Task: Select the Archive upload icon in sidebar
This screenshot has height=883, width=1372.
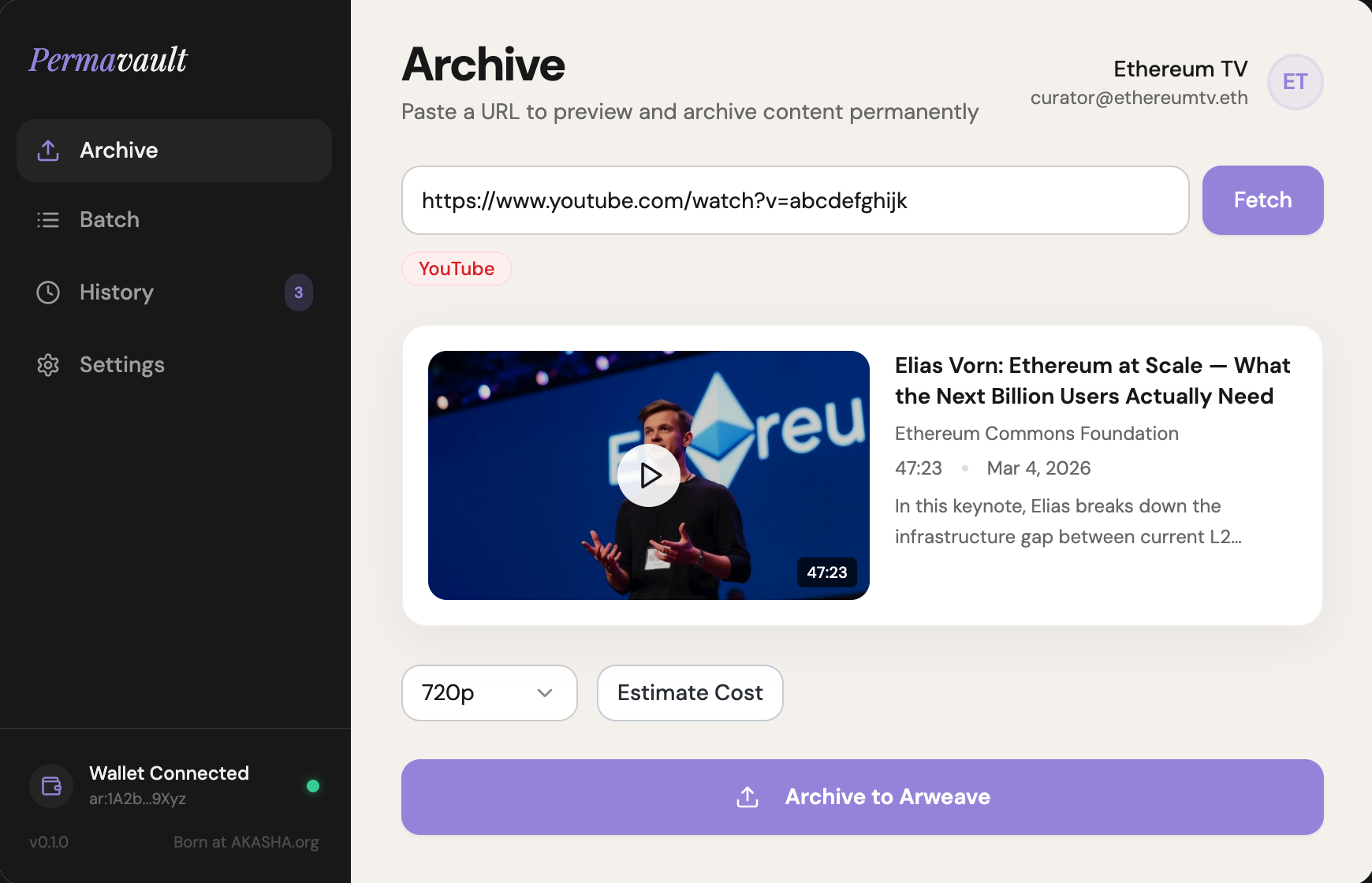Action: click(x=48, y=151)
